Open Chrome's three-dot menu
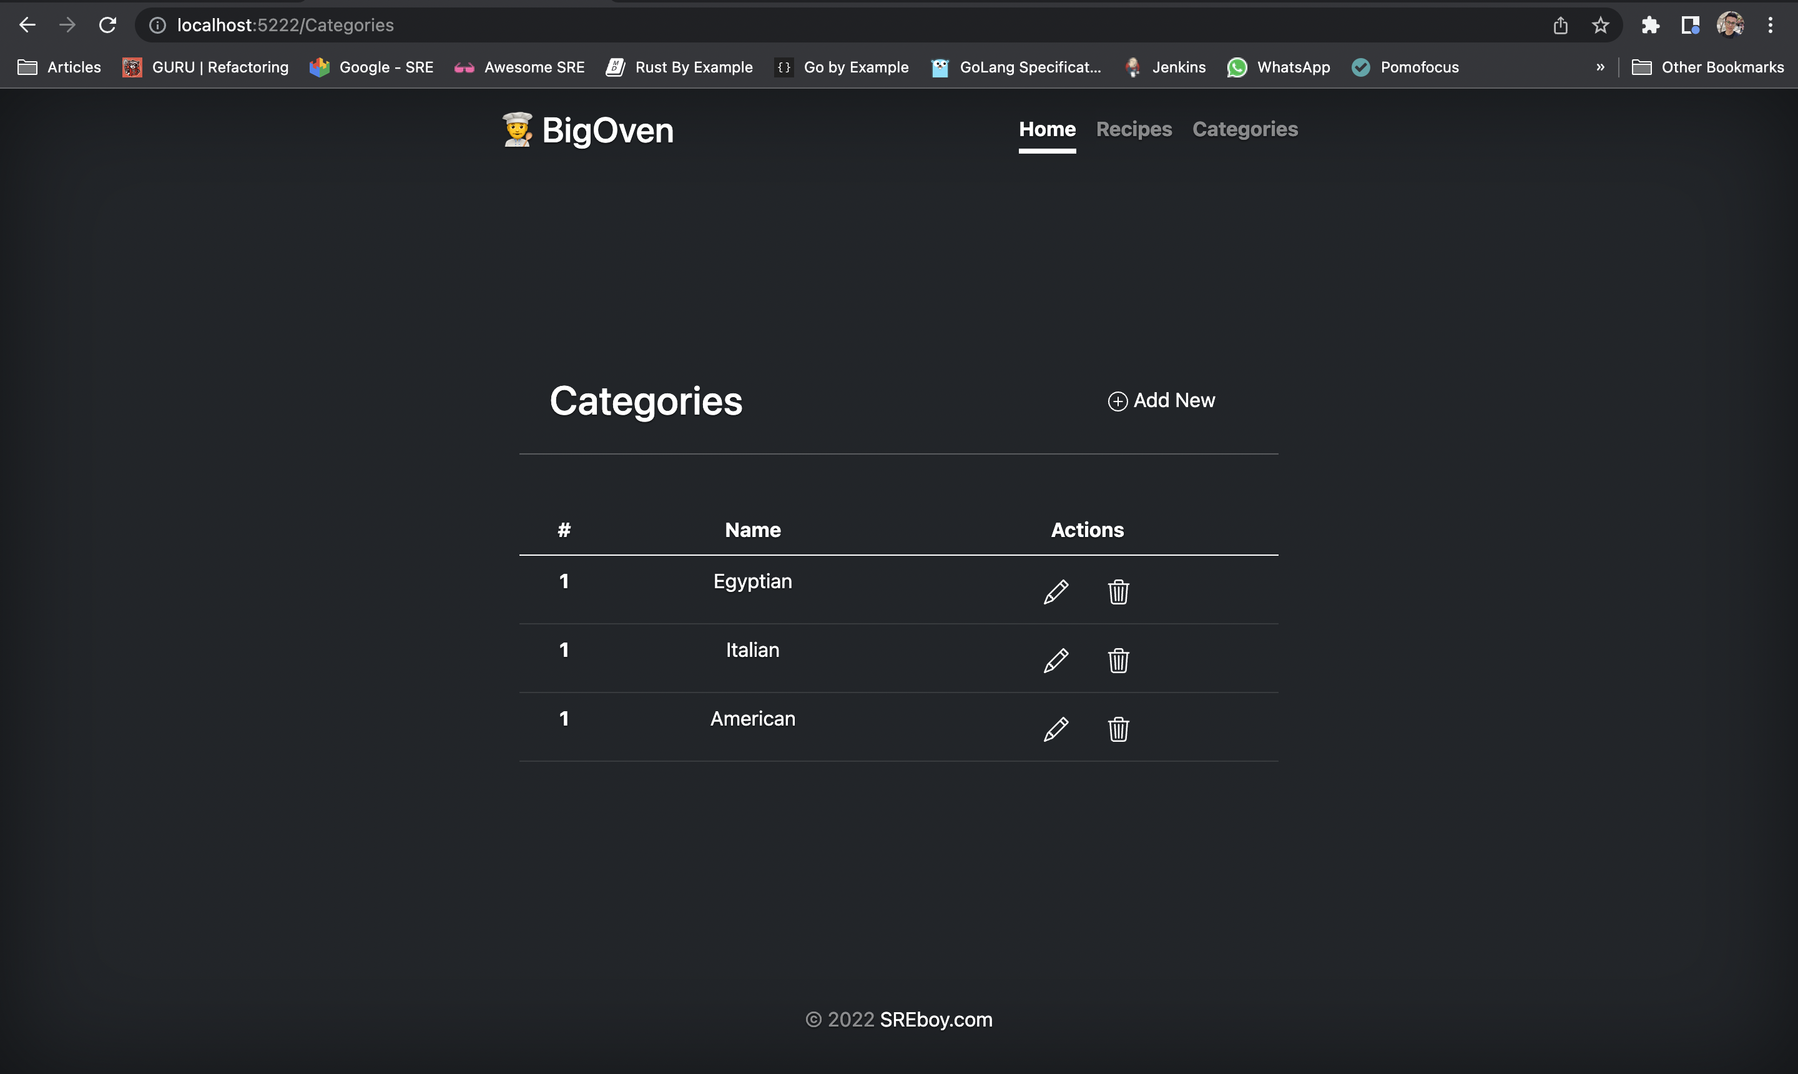Image resolution: width=1798 pixels, height=1074 pixels. [x=1771, y=24]
